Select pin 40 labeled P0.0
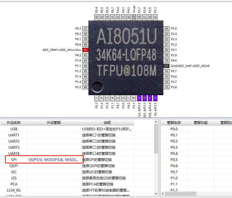232x198 pixels. click(85, 45)
